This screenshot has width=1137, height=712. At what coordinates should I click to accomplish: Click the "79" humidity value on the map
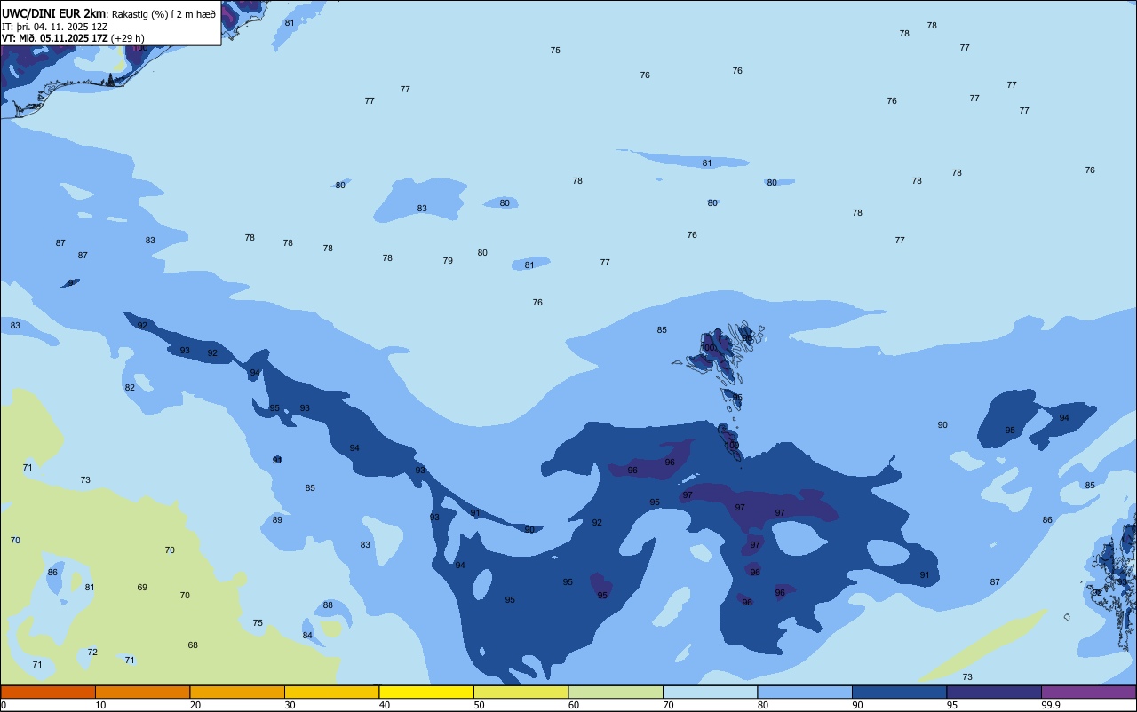(x=448, y=261)
